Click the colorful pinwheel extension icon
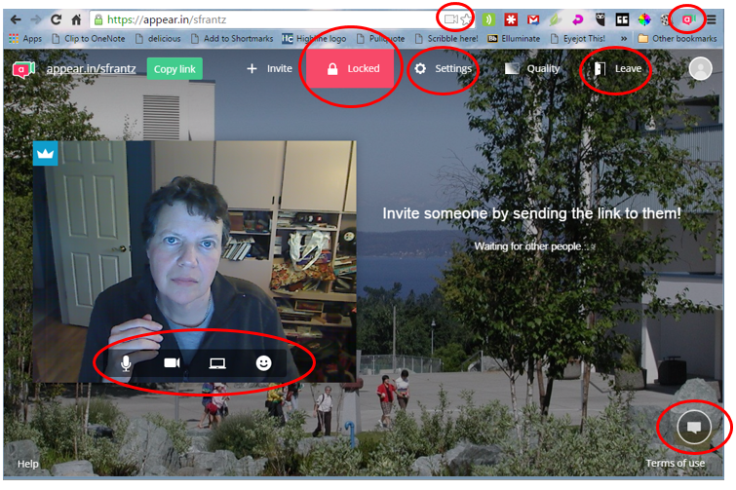This screenshot has height=490, width=736. point(644,19)
